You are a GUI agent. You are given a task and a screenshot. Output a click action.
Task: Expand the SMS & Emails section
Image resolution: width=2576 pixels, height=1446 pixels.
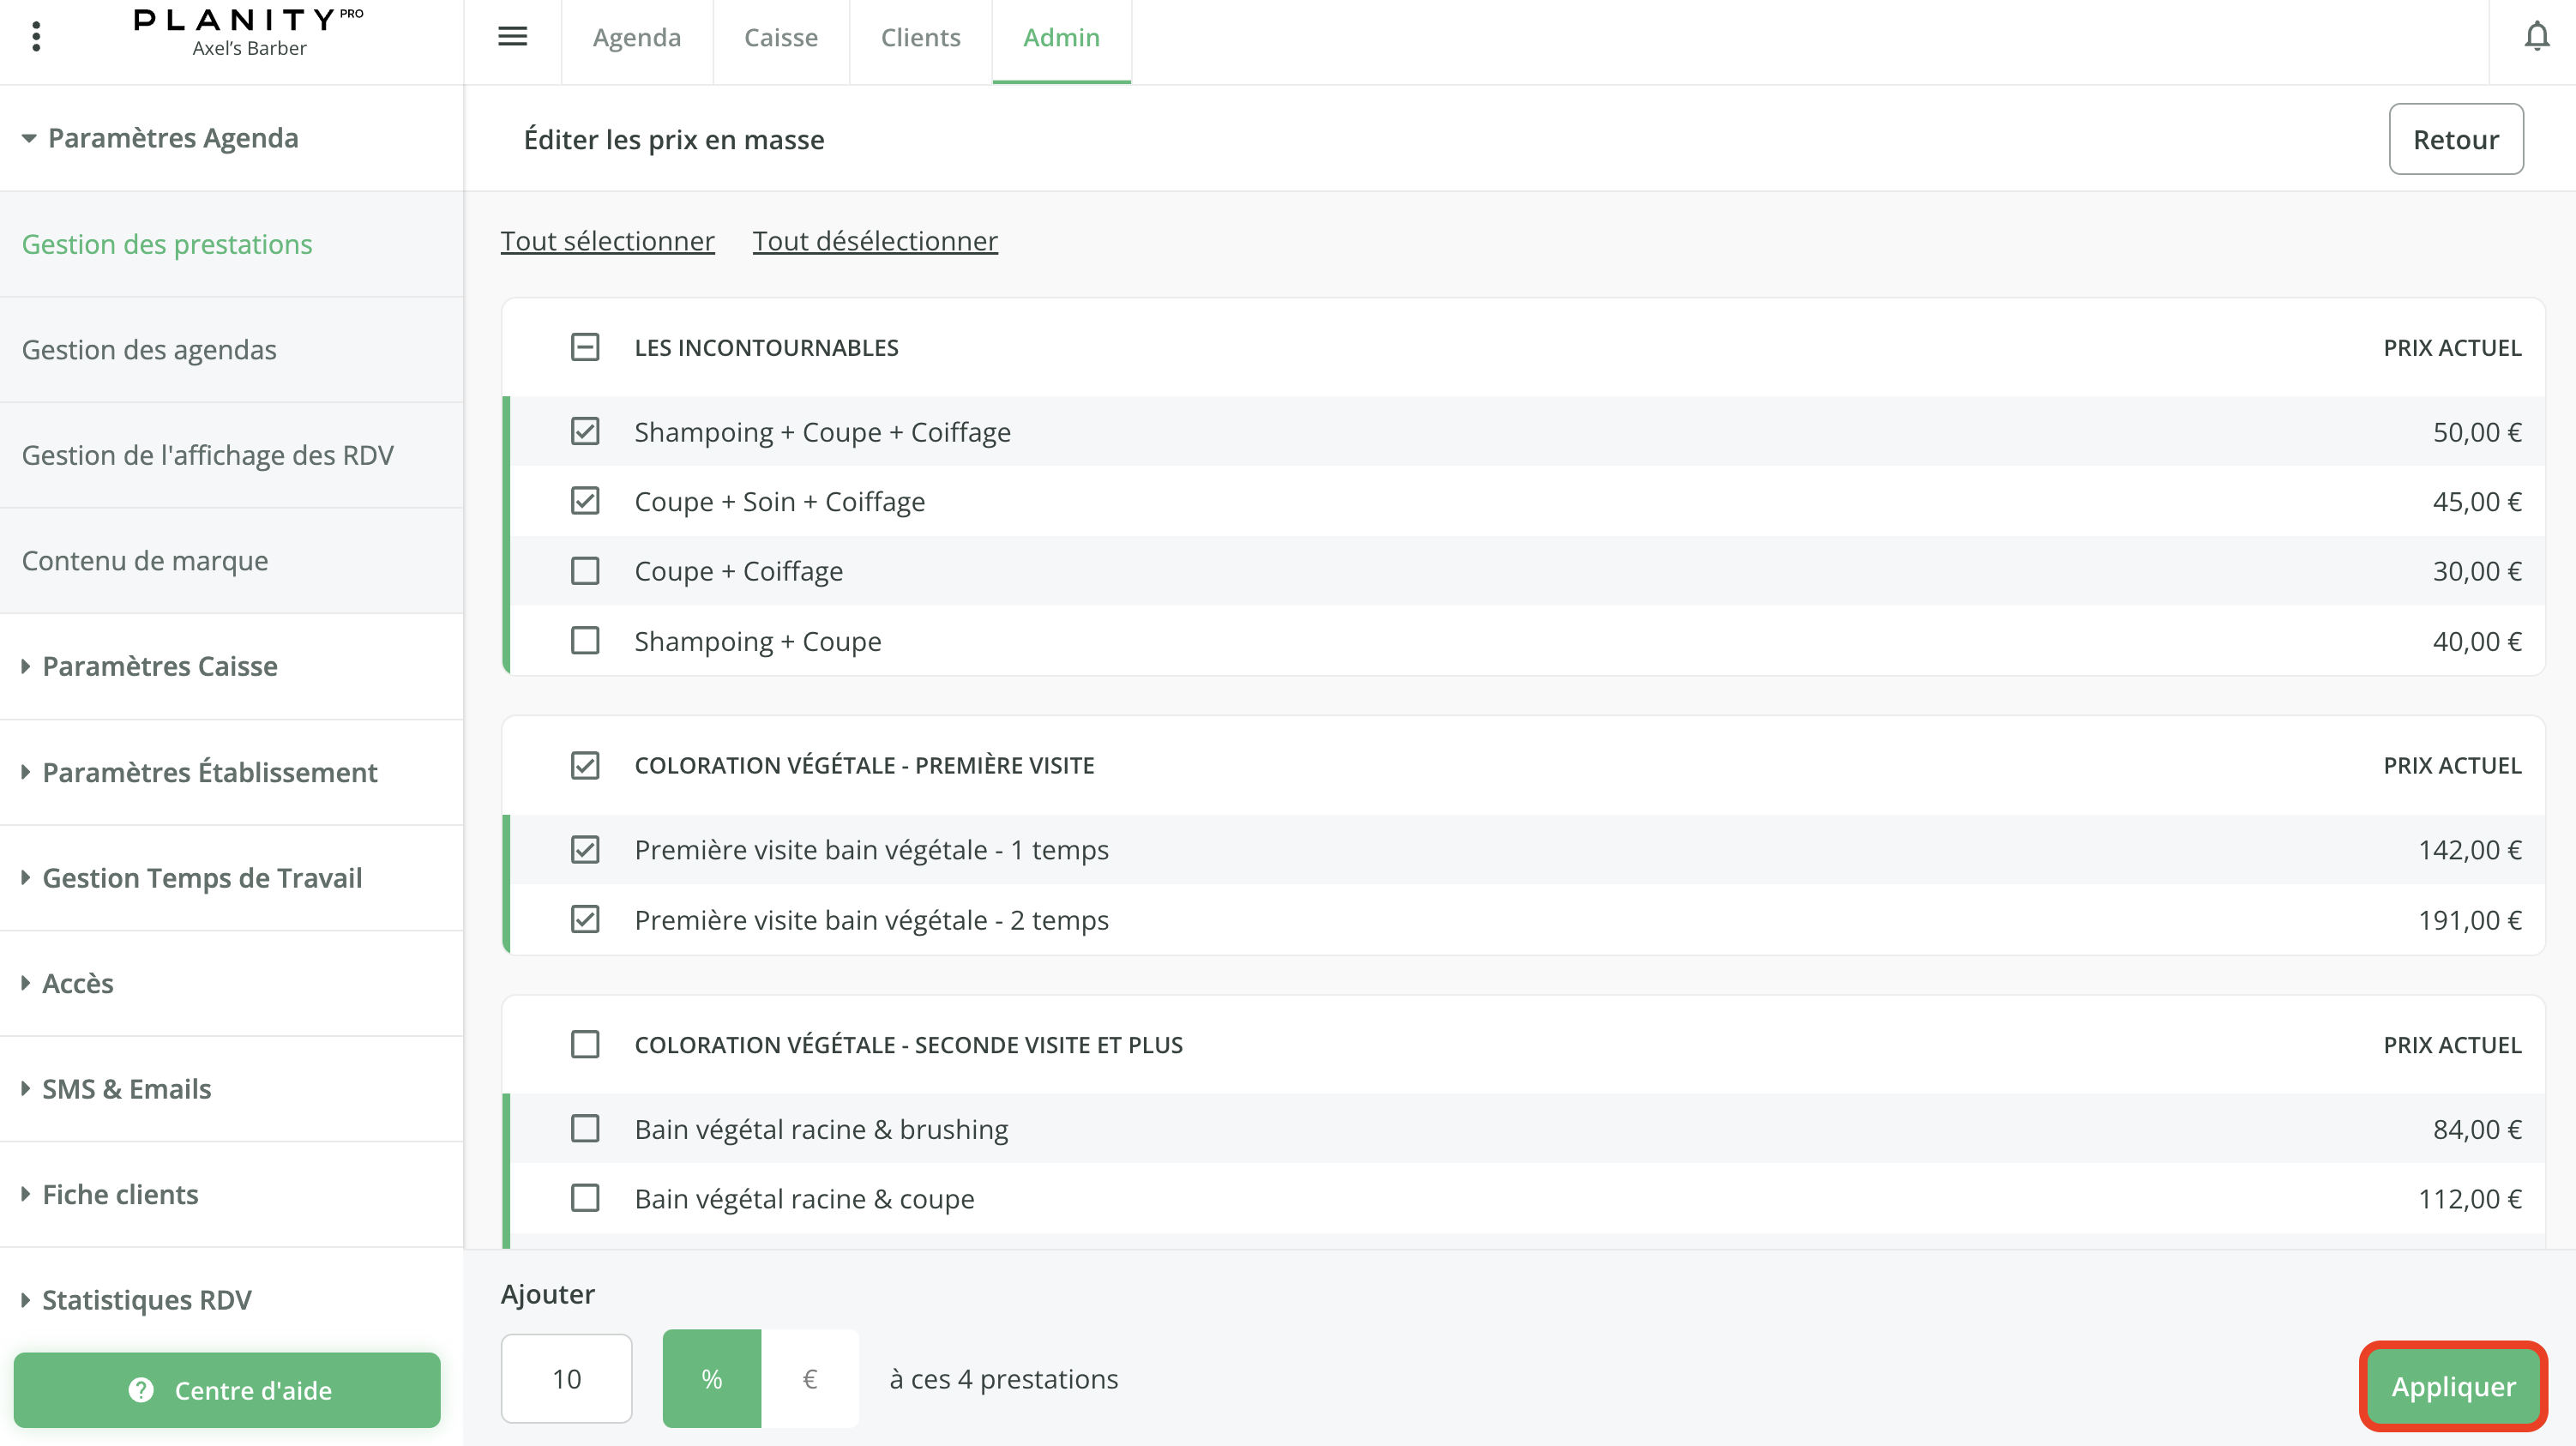tap(126, 1089)
